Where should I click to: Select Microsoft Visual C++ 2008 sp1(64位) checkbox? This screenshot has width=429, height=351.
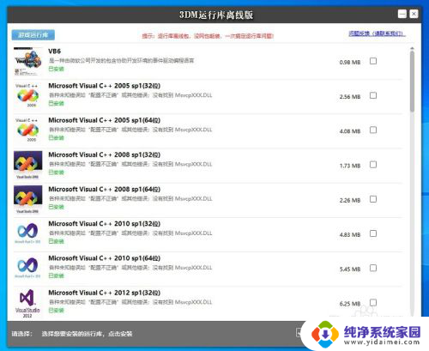tap(373, 199)
